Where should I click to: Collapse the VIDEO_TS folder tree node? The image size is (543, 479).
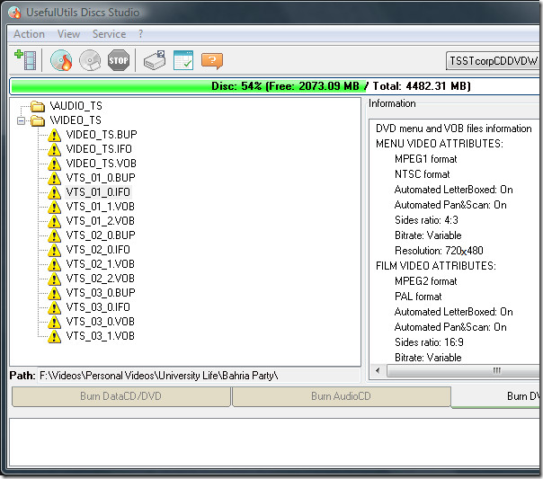point(21,120)
